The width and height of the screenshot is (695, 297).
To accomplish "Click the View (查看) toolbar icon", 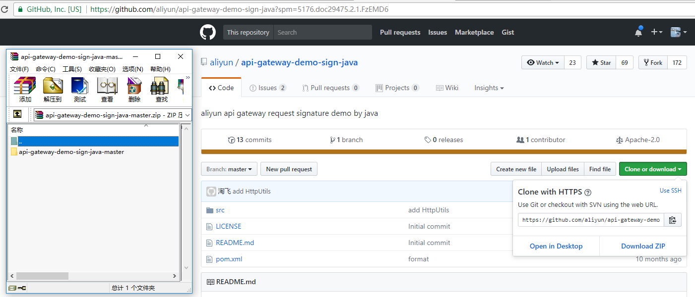I will (107, 90).
